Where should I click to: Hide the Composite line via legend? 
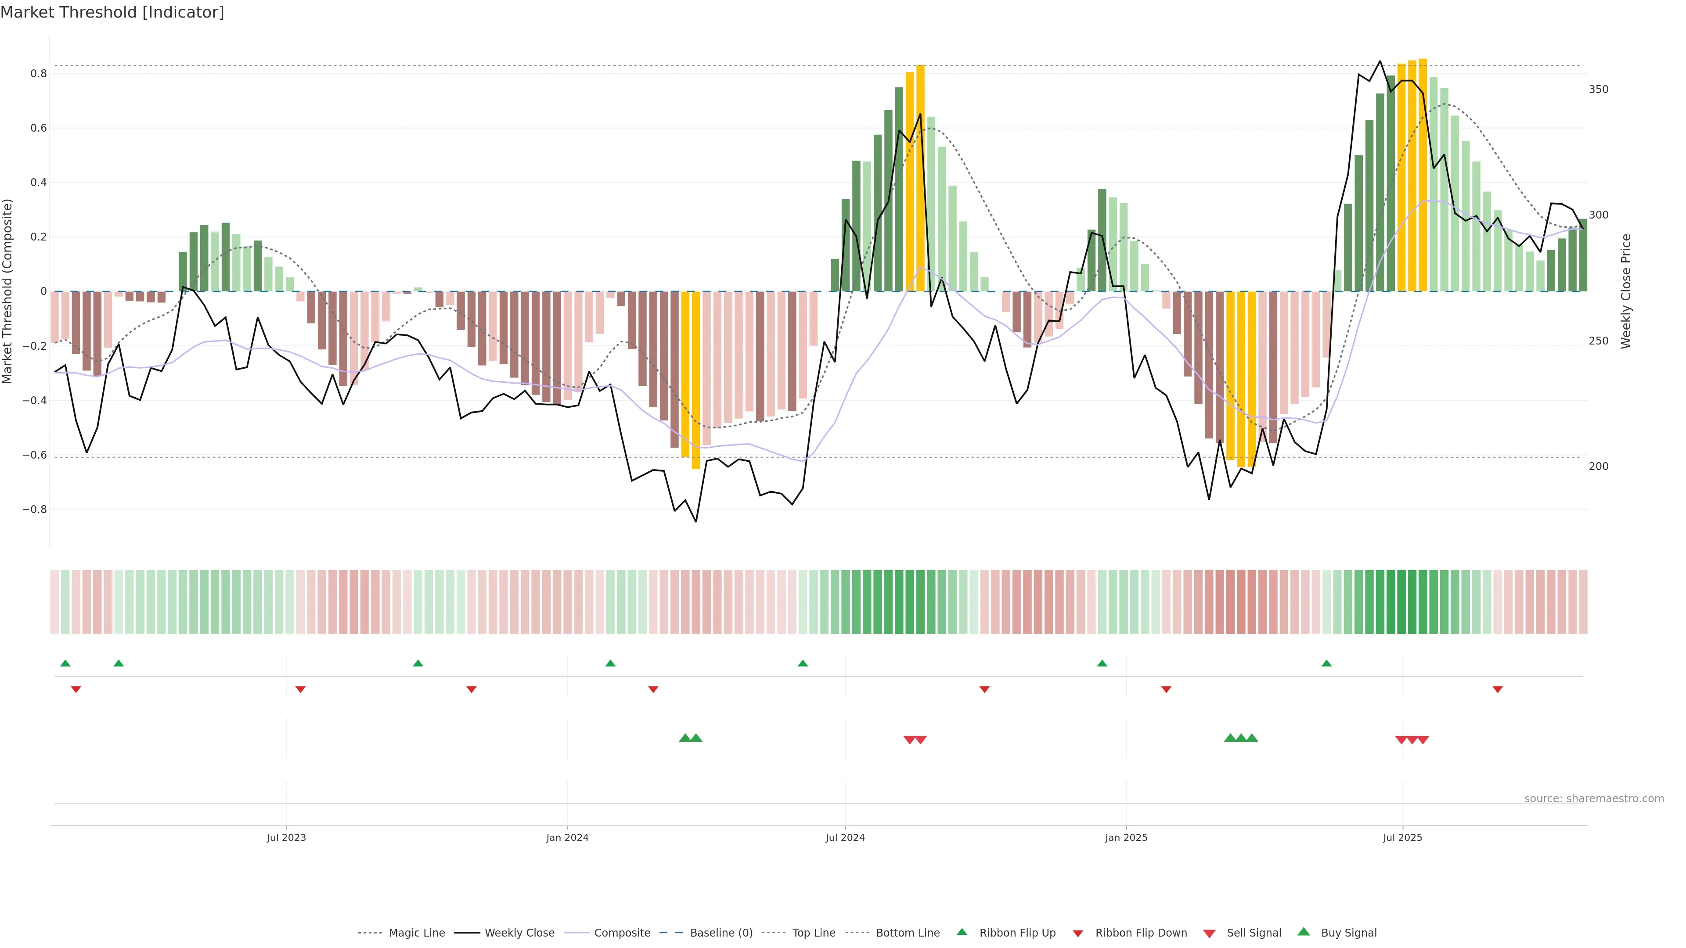click(622, 933)
